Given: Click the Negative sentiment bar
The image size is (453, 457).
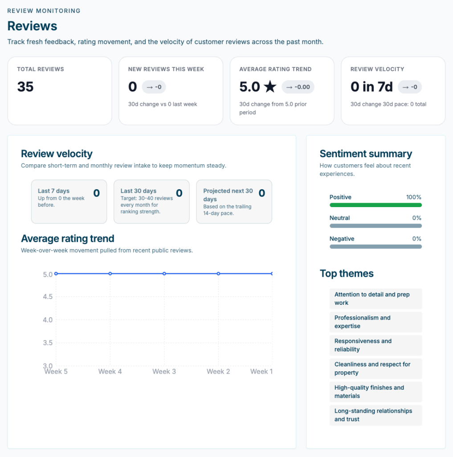Looking at the screenshot, I should coord(375,246).
